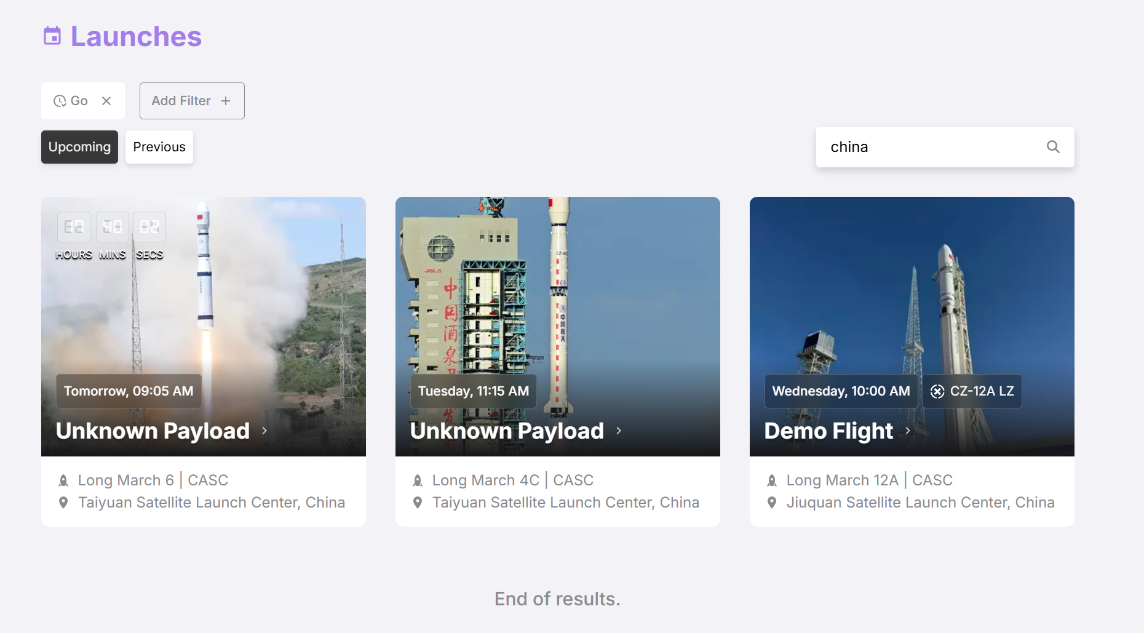Viewport: 1144px width, 633px height.
Task: Click location pin on Long March 6 card
Action: tap(63, 503)
